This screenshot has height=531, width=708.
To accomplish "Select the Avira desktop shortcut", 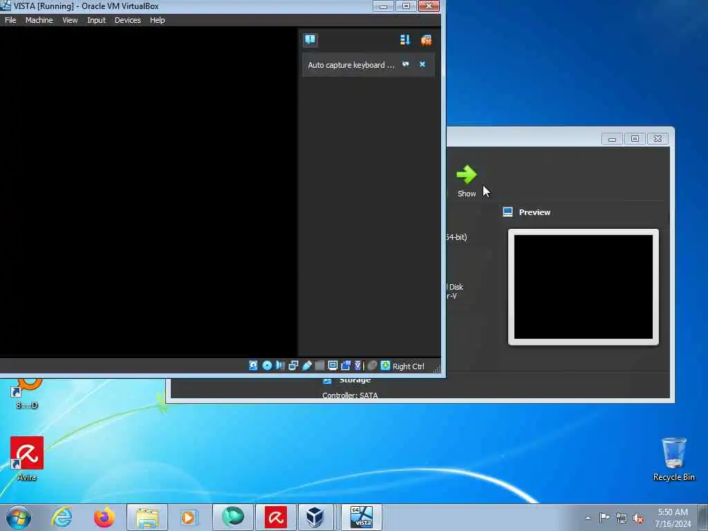I will click(x=27, y=458).
